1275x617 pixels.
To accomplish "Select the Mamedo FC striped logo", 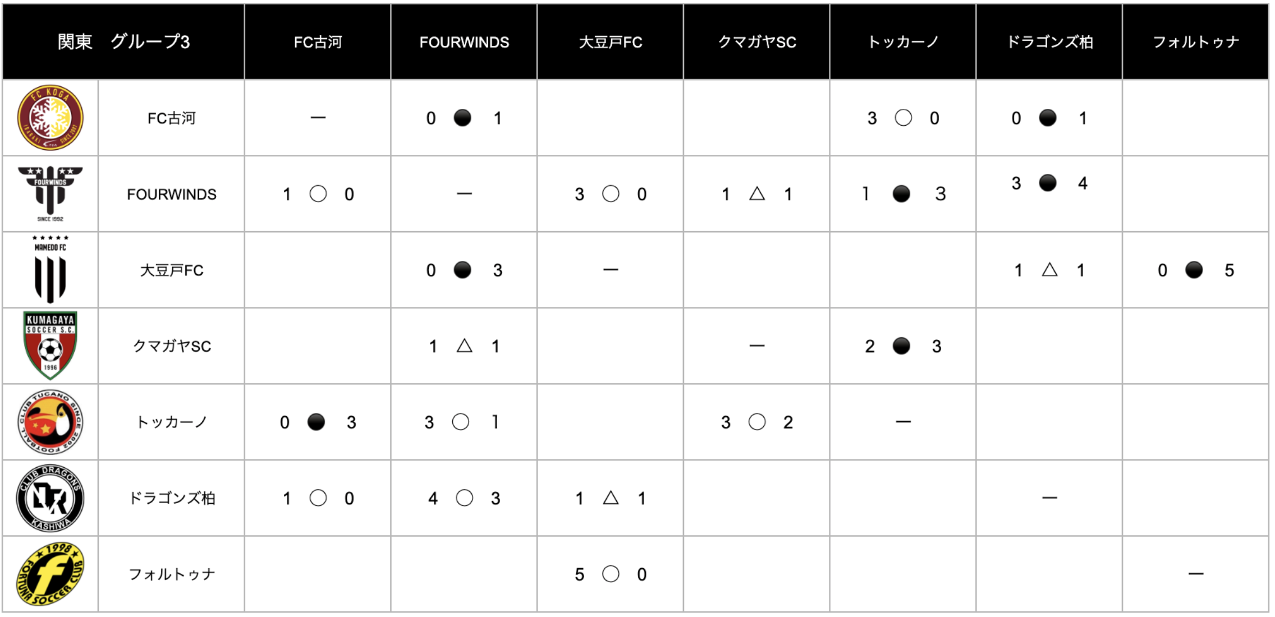I will [x=51, y=269].
